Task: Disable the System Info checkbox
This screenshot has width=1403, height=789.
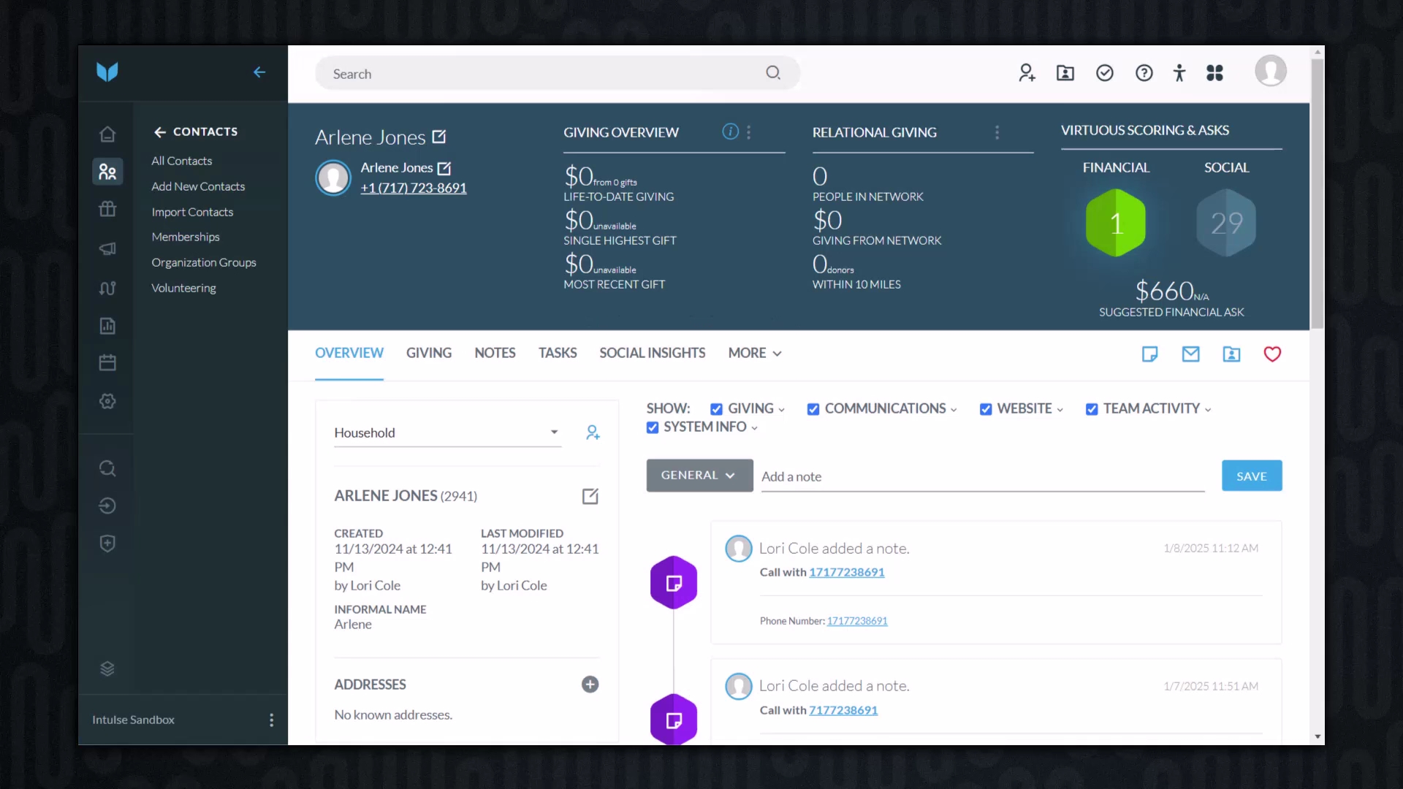Action: [653, 427]
